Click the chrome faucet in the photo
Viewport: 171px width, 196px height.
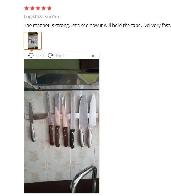click(83, 179)
